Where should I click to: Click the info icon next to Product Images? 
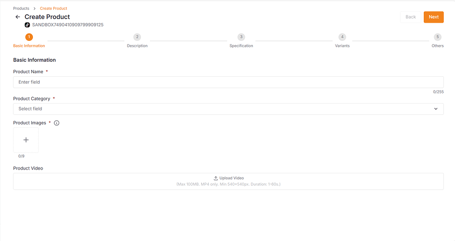(x=56, y=123)
